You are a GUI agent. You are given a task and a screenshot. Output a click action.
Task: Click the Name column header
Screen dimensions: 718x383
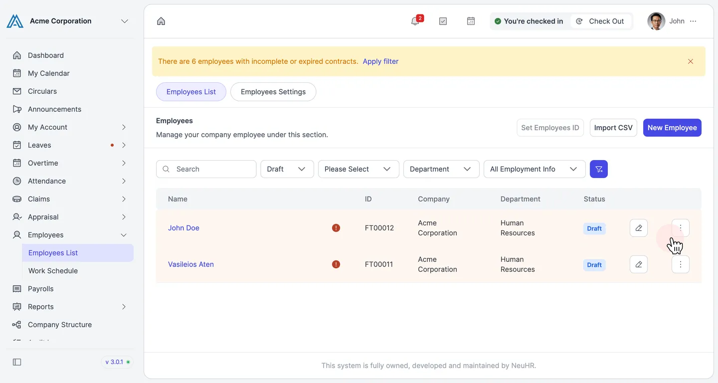pos(178,199)
